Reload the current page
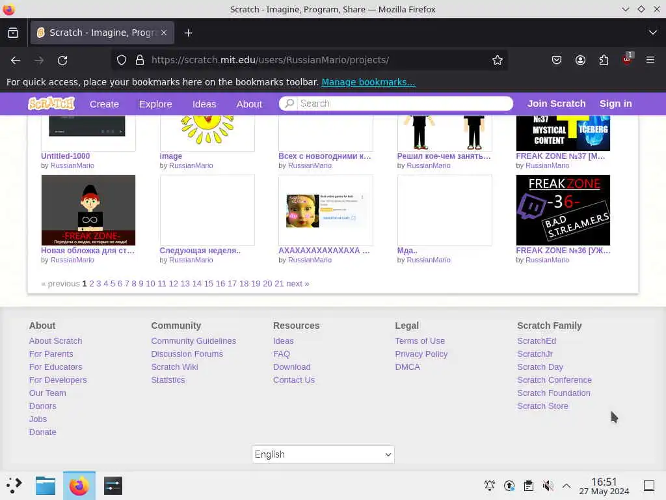The image size is (666, 500). [x=62, y=61]
